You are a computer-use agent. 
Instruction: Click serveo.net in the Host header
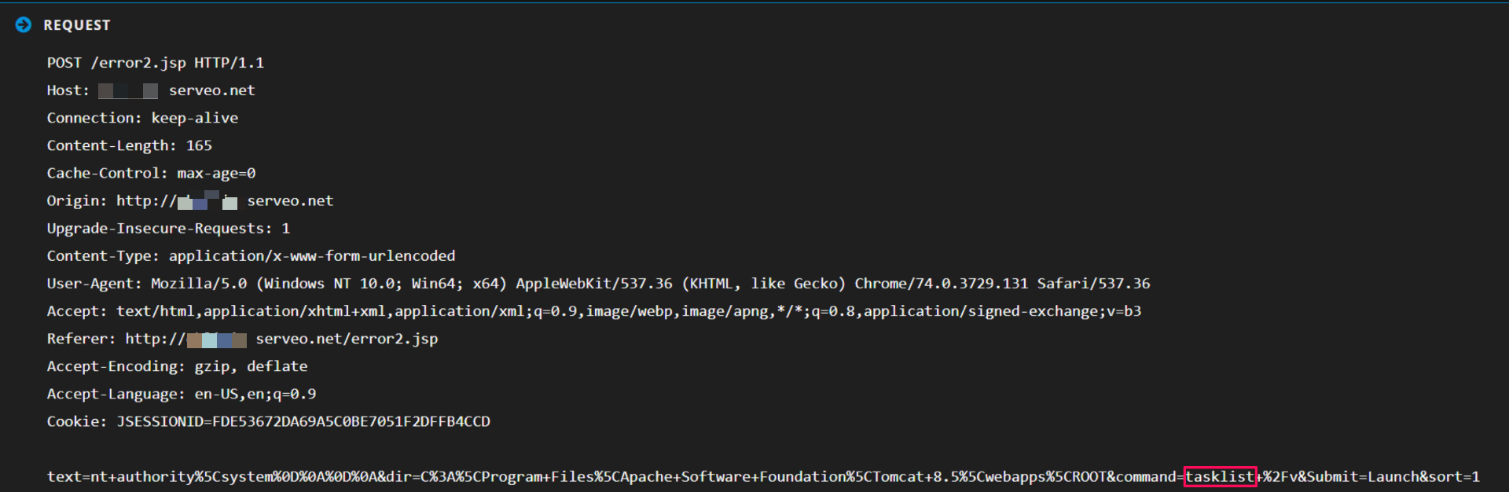(x=211, y=90)
